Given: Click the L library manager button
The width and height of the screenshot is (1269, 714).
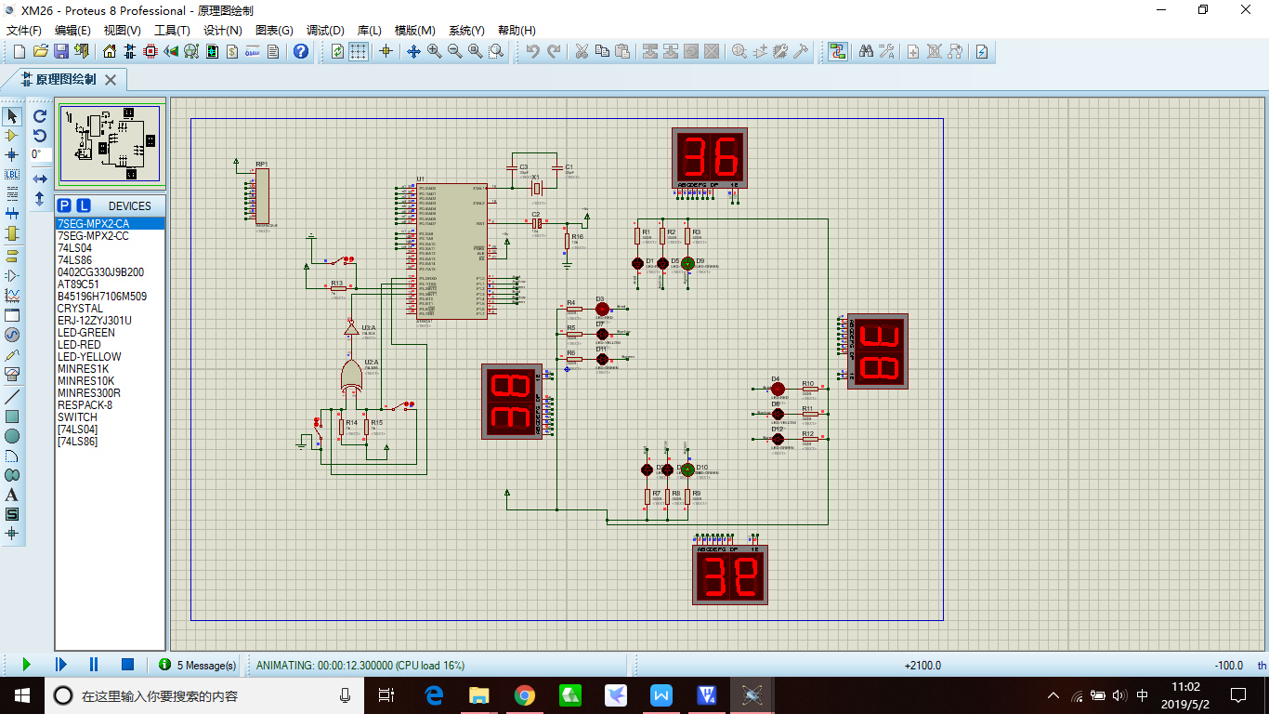Looking at the screenshot, I should tap(83, 205).
